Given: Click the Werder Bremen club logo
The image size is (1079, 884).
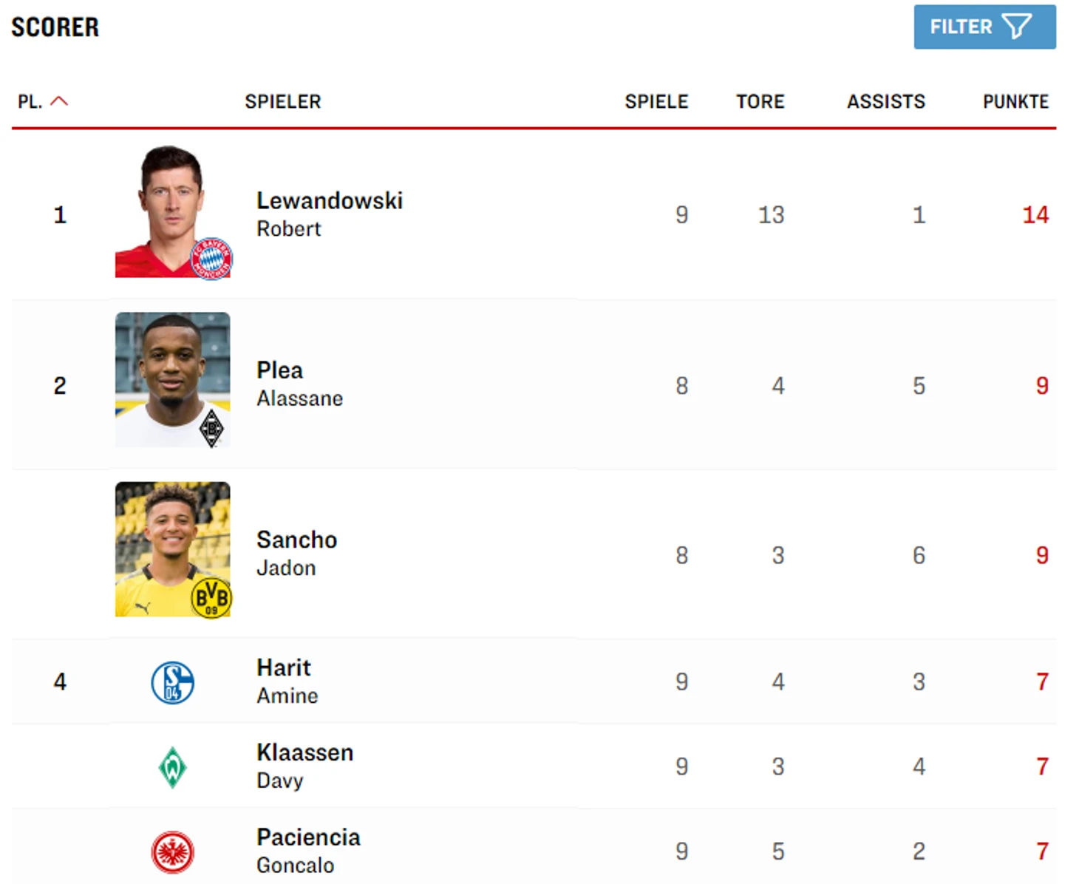Looking at the screenshot, I should (172, 767).
